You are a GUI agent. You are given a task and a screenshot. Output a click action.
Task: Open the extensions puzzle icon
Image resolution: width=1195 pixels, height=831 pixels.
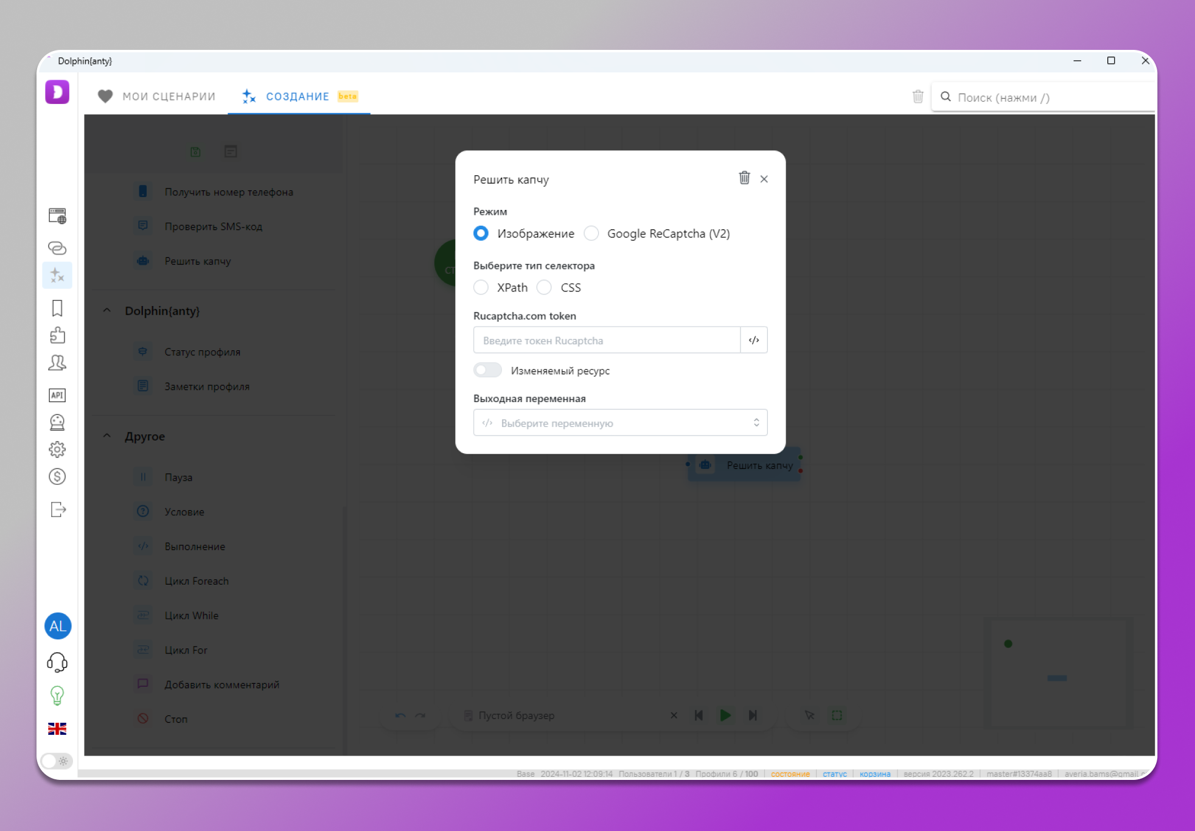(x=57, y=335)
